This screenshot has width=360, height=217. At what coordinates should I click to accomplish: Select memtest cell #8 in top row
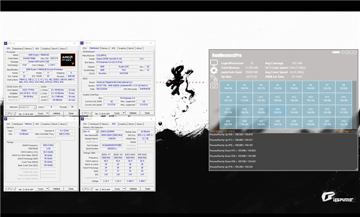(344, 87)
